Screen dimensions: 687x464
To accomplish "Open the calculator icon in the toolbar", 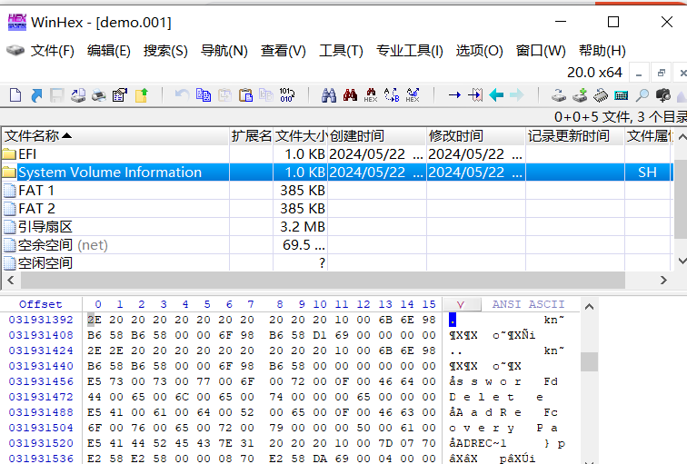I will [x=622, y=95].
